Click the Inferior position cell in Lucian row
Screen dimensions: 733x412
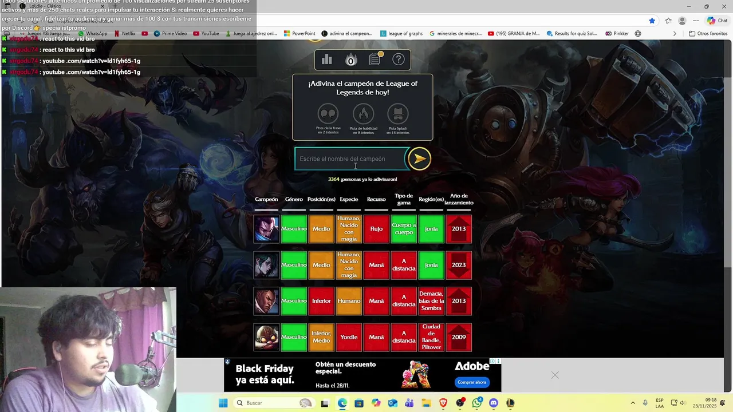(321, 301)
